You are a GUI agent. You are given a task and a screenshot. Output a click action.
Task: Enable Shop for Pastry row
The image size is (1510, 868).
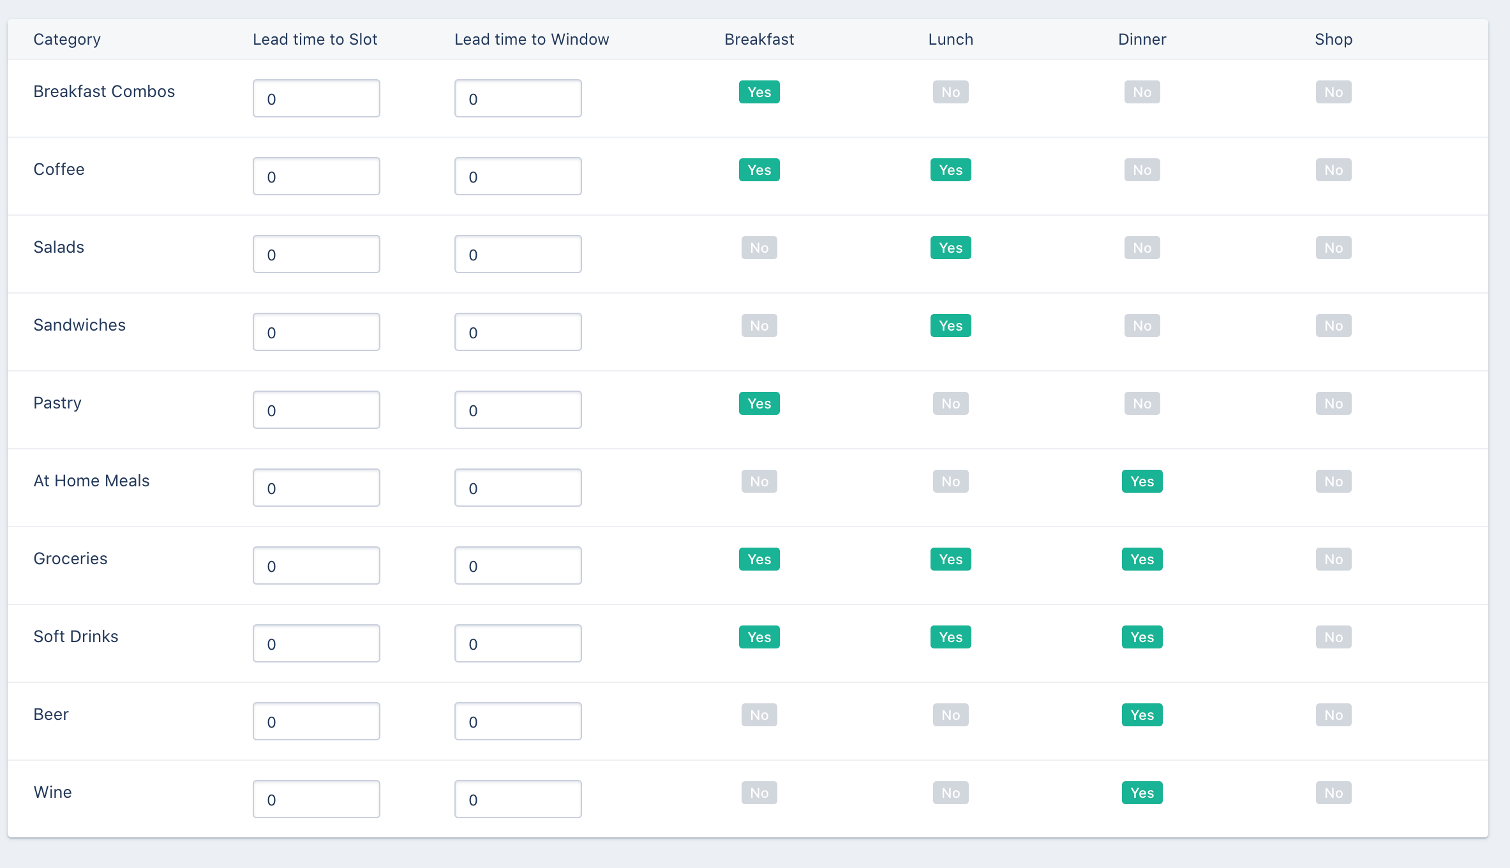point(1333,403)
